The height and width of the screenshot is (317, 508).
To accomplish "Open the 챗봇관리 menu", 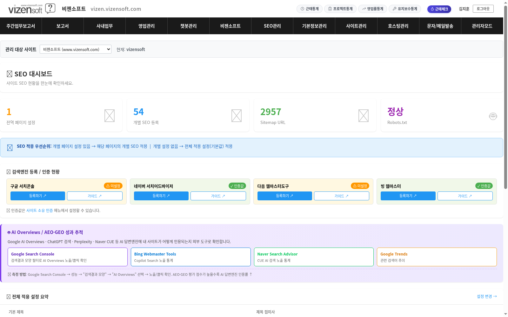I will [189, 26].
